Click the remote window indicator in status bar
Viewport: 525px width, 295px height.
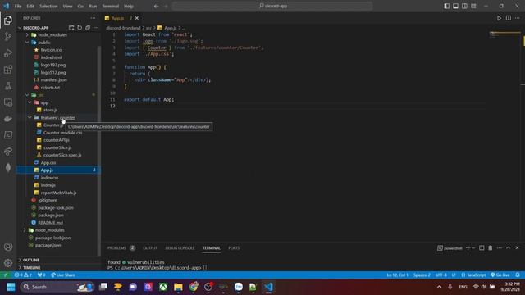point(6,275)
